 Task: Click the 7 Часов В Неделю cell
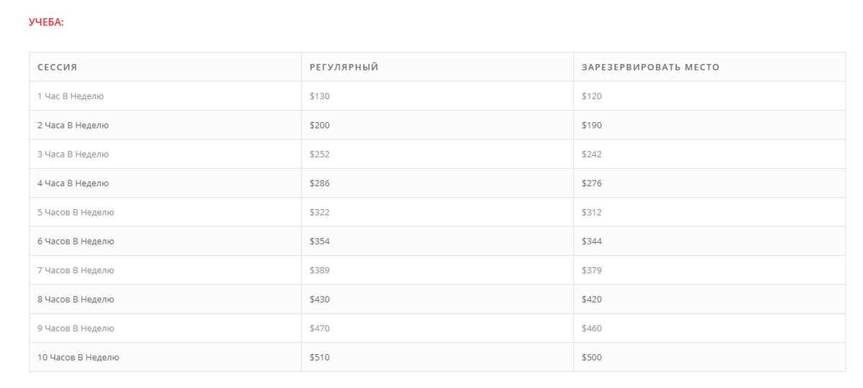coord(76,270)
